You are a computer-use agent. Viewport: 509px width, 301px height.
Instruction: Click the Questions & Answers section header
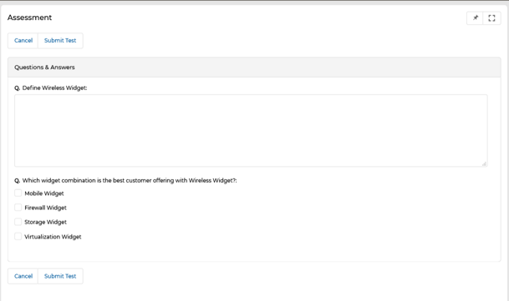254,68
